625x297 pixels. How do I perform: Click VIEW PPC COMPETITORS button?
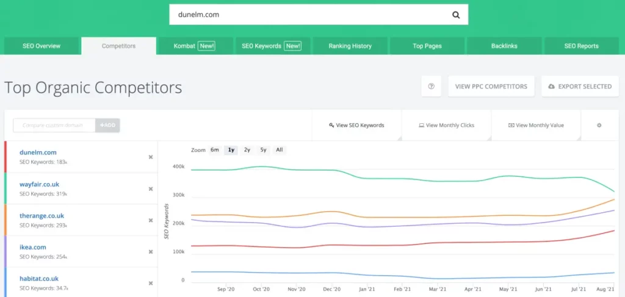point(491,87)
